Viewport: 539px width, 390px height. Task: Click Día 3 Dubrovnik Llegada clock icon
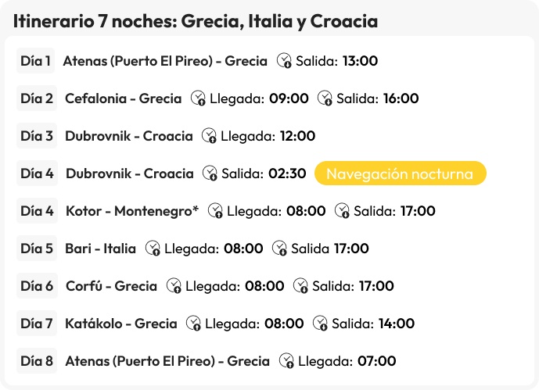209,136
